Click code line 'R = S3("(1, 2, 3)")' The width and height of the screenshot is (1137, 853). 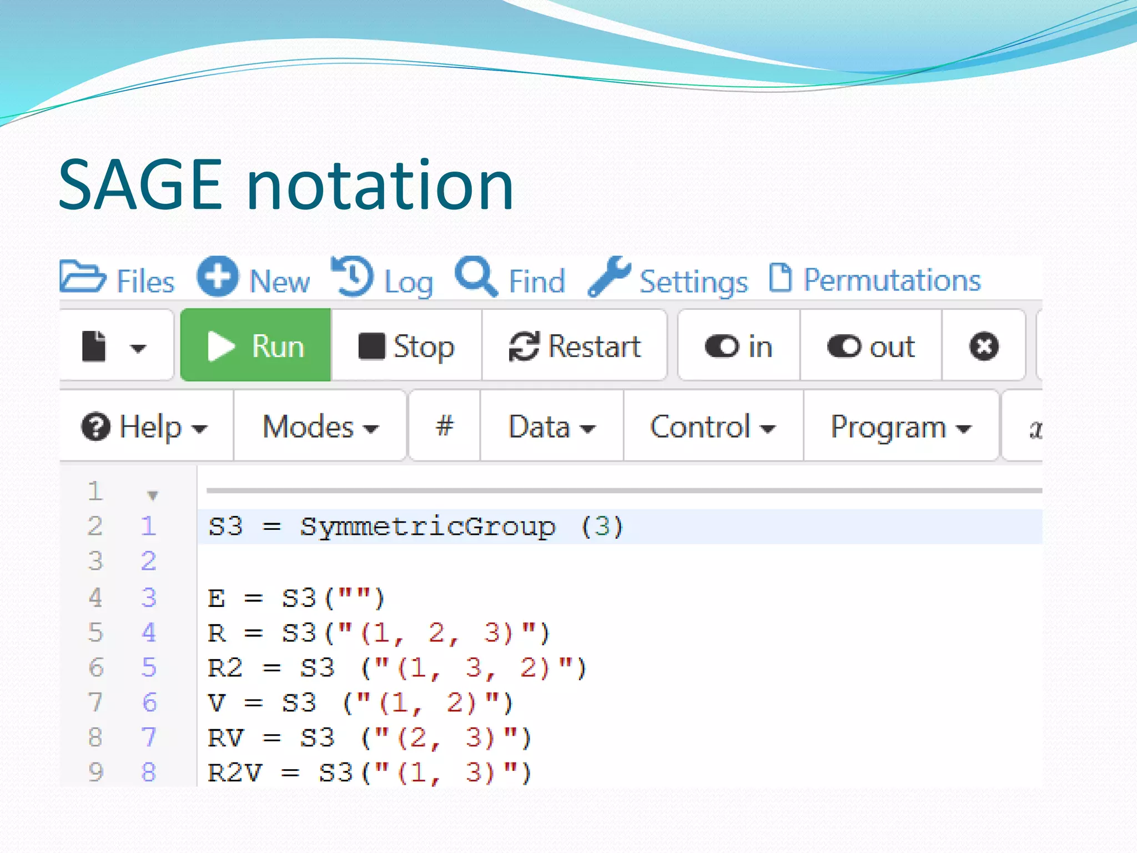click(x=379, y=633)
